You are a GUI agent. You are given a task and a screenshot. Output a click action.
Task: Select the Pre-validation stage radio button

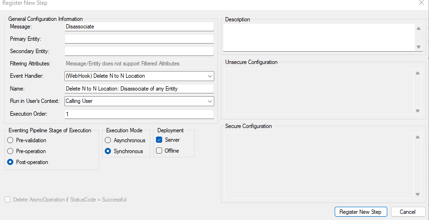click(x=11, y=140)
